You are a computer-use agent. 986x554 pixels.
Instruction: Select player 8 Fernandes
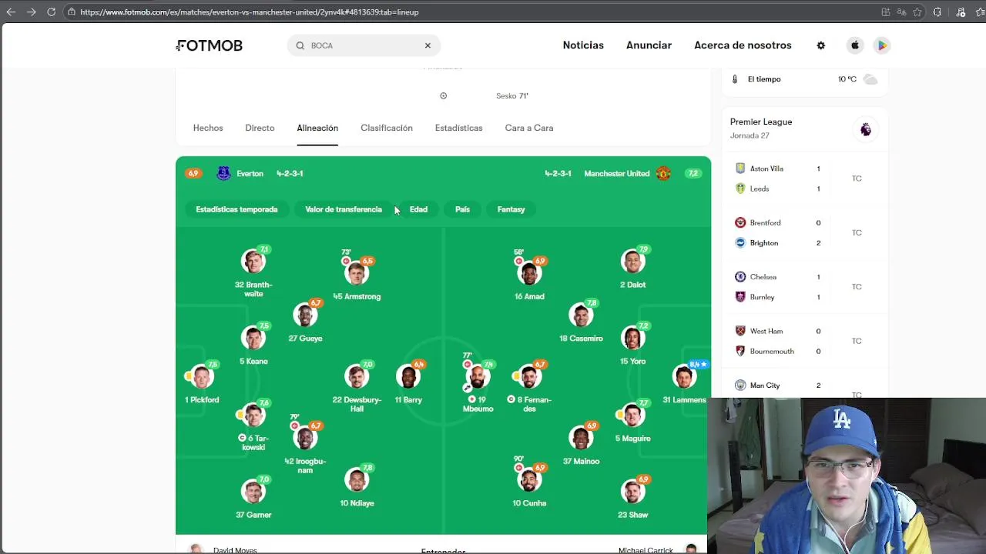(529, 387)
